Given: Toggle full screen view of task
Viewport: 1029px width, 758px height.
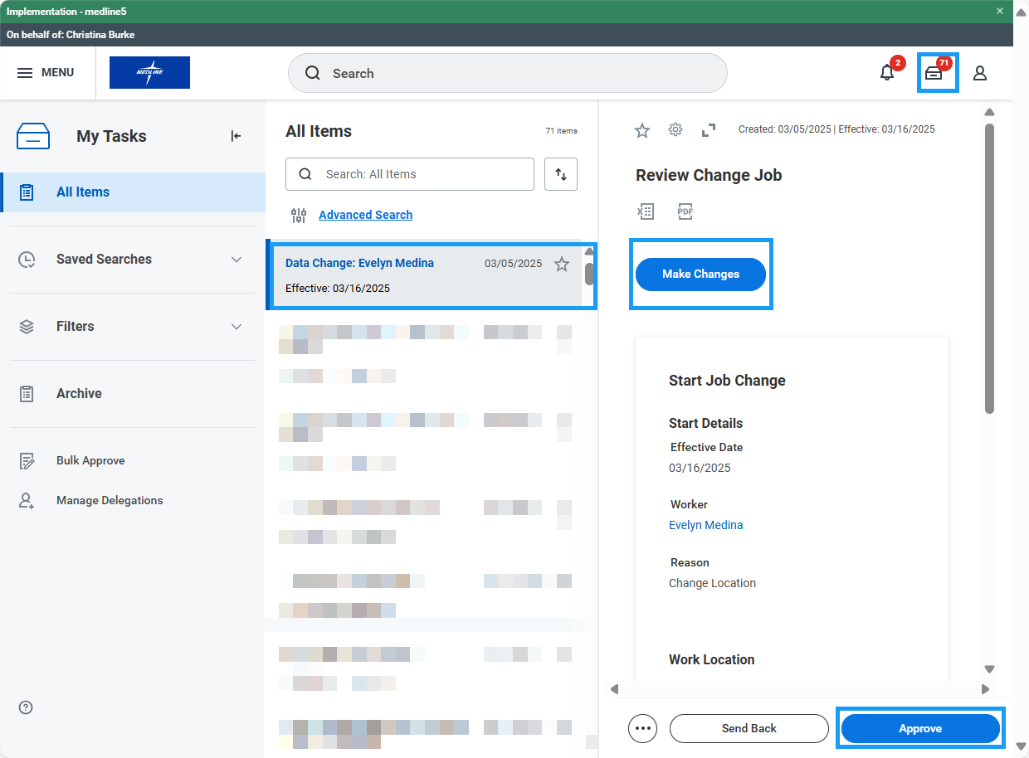Looking at the screenshot, I should pos(709,129).
